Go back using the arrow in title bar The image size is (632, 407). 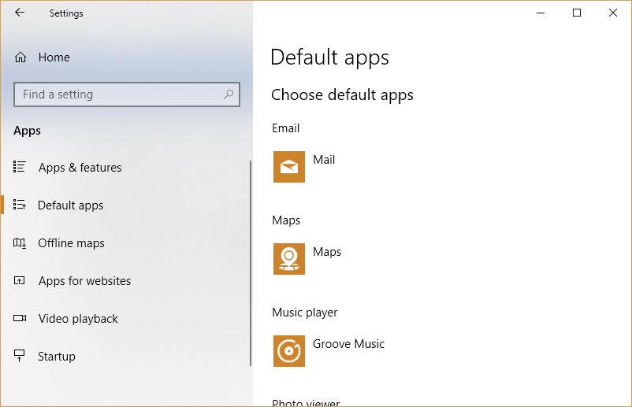pyautogui.click(x=20, y=13)
